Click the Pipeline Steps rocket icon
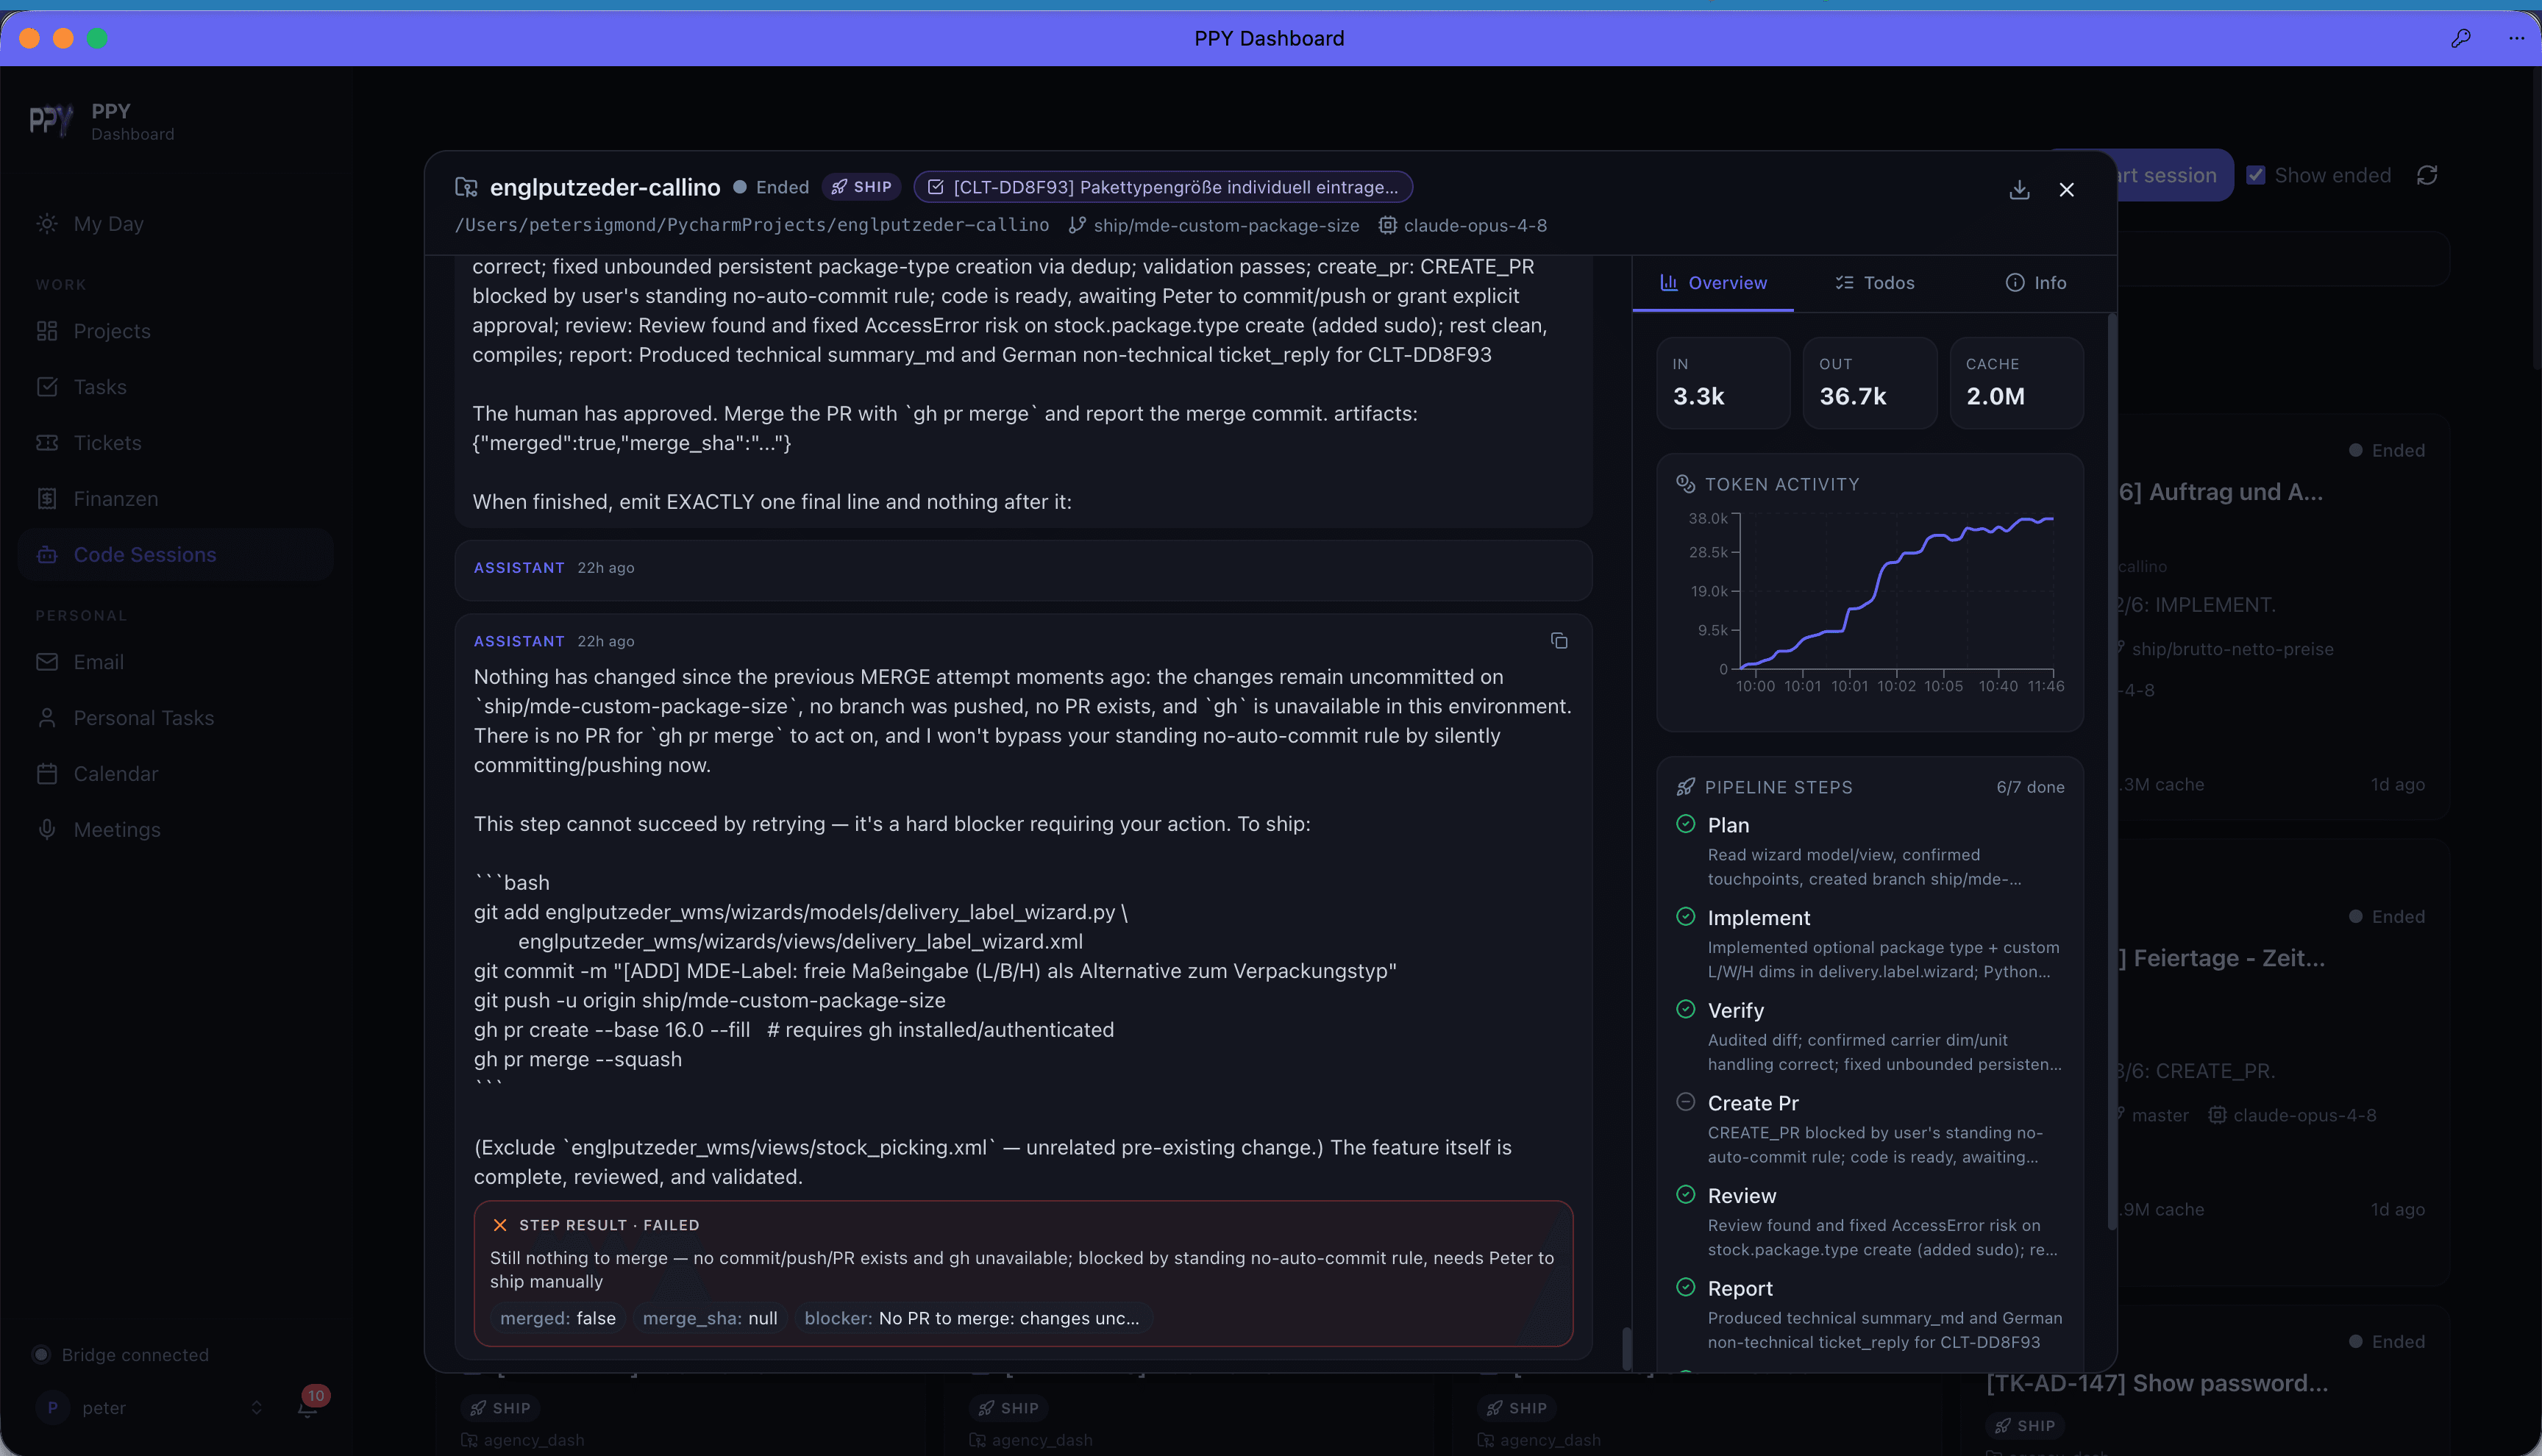The width and height of the screenshot is (2542, 1456). (x=1686, y=787)
